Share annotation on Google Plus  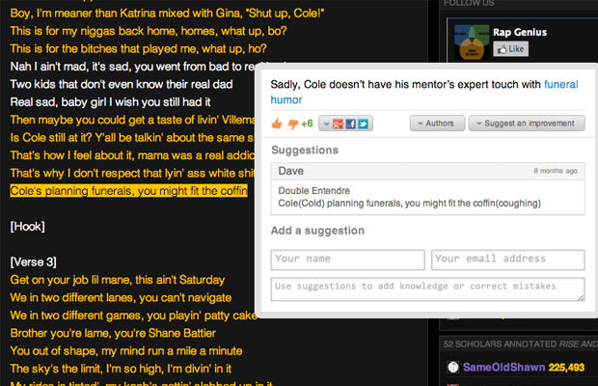pyautogui.click(x=338, y=124)
